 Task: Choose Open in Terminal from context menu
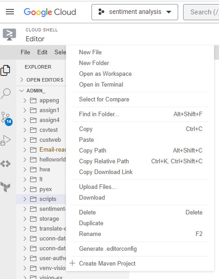click(101, 84)
